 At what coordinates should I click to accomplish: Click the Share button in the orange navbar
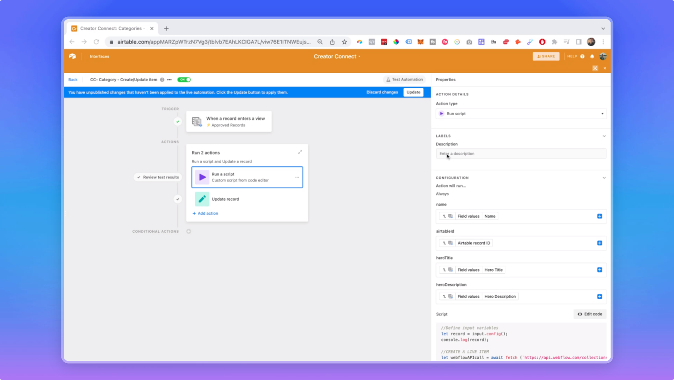546,56
